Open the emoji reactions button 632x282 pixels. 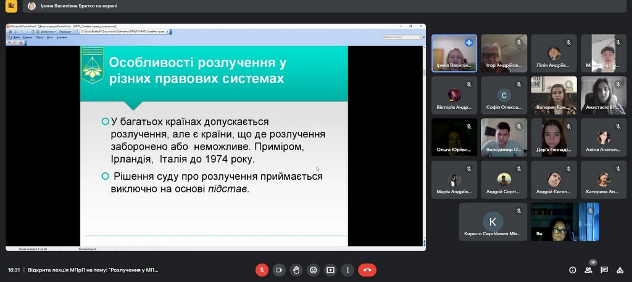[x=314, y=270]
